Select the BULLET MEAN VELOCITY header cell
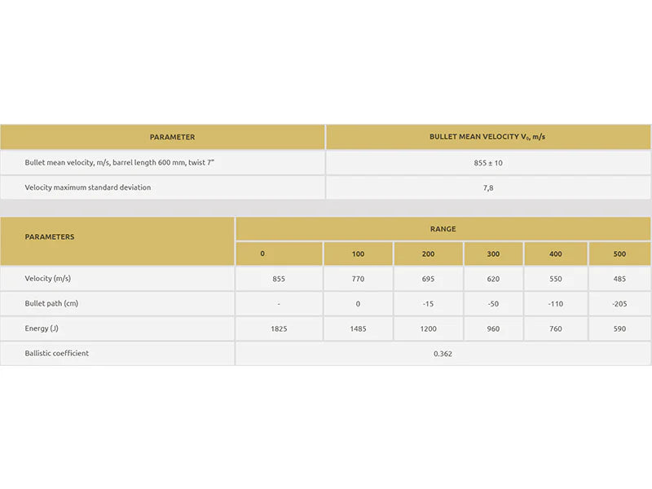This screenshot has width=652, height=489. click(487, 137)
